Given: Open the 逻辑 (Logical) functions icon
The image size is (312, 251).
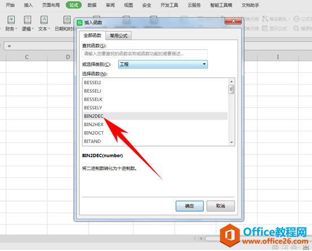Looking at the screenshot, I should click(27, 24).
